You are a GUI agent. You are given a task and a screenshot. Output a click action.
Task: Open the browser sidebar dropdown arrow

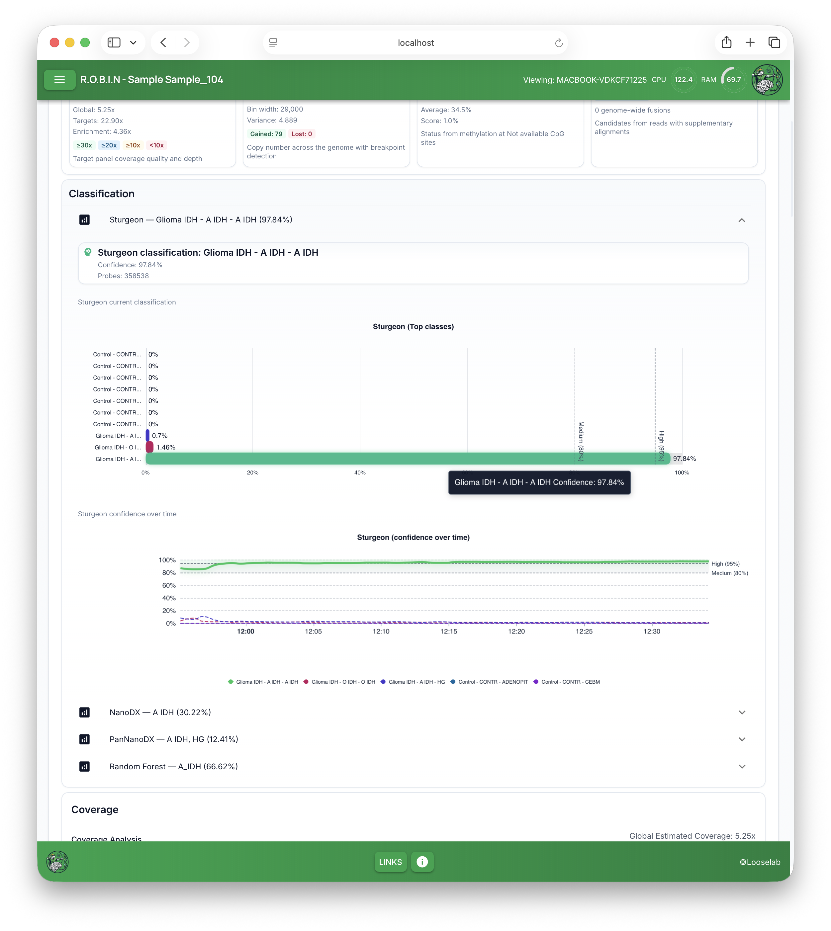pyautogui.click(x=133, y=43)
